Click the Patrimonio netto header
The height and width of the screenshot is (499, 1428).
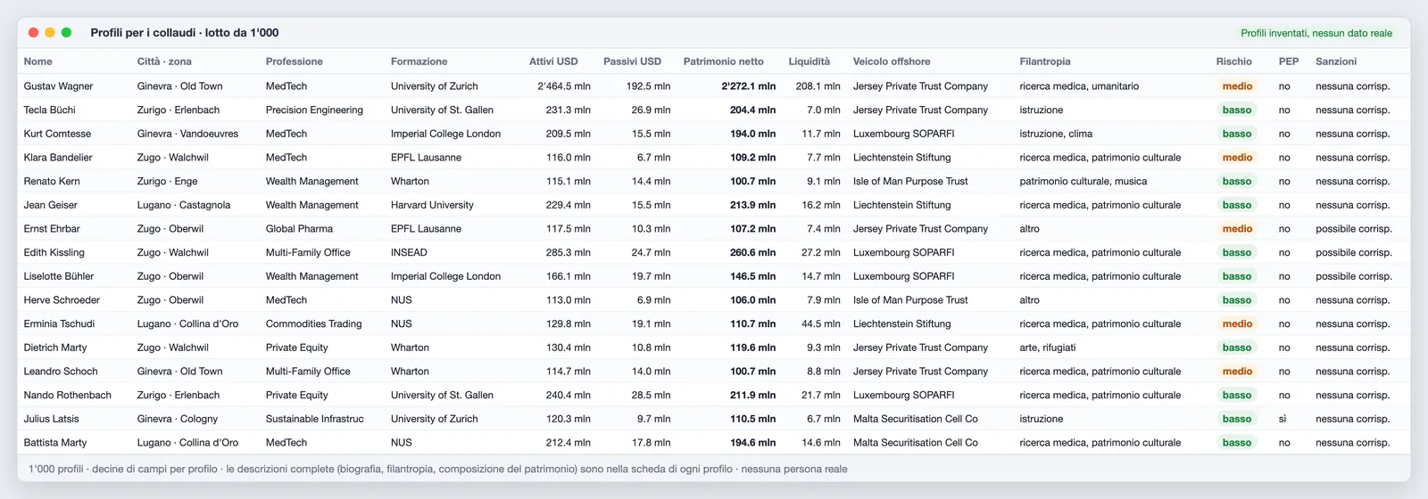click(724, 61)
